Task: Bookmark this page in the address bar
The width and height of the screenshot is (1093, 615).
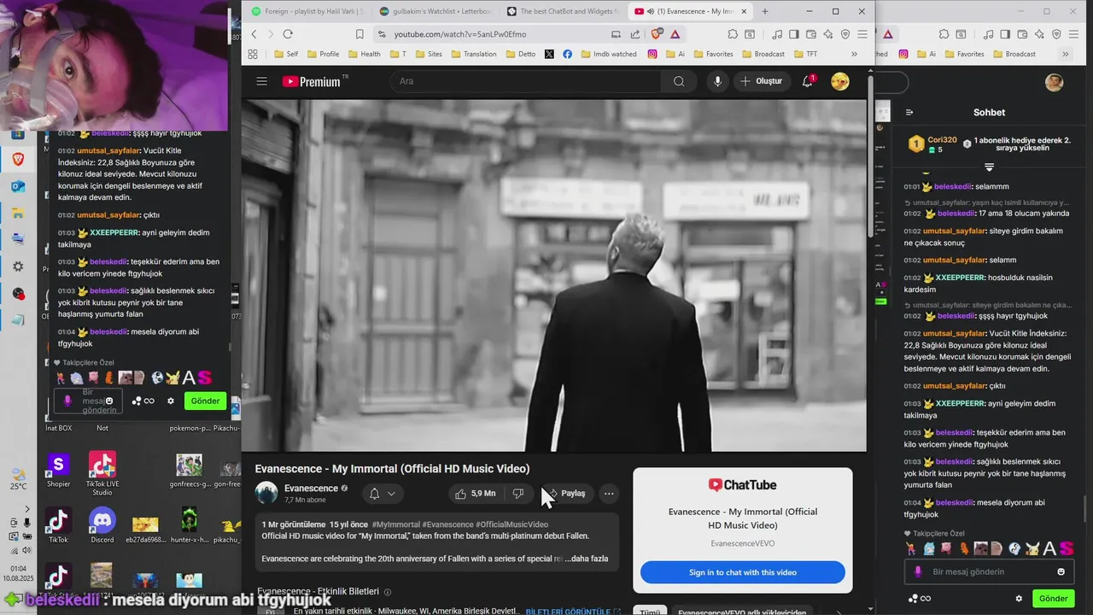Action: [359, 34]
